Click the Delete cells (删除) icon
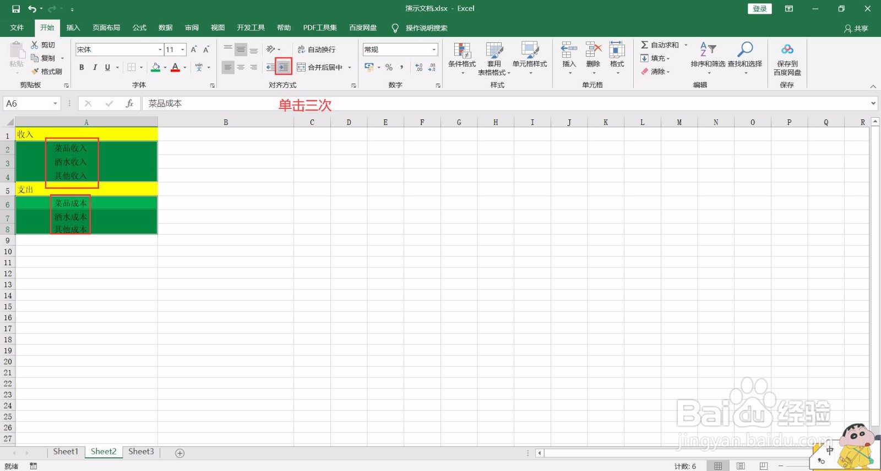The image size is (881, 471). click(593, 50)
